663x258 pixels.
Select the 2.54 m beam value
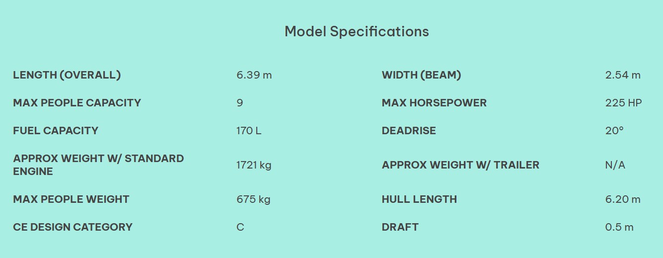coord(622,75)
